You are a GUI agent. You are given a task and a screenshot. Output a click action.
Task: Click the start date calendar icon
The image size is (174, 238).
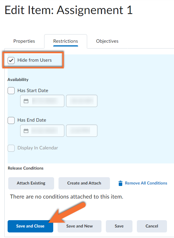click(26, 101)
